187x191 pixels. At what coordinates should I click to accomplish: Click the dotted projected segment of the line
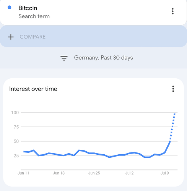click(172, 127)
